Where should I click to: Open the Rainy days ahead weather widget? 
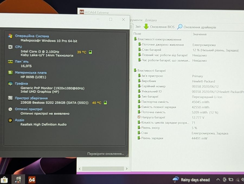pyautogui.click(x=191, y=180)
